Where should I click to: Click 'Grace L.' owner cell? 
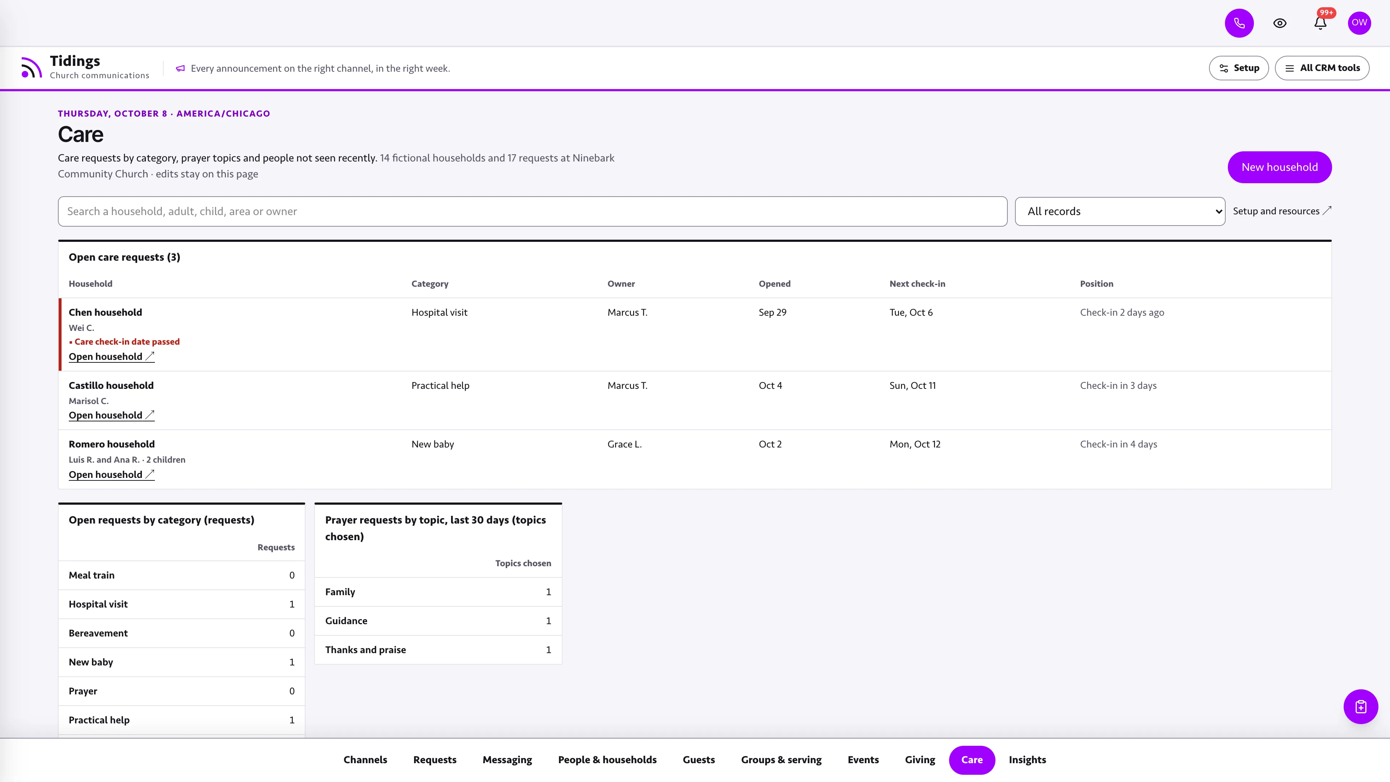pyautogui.click(x=624, y=444)
